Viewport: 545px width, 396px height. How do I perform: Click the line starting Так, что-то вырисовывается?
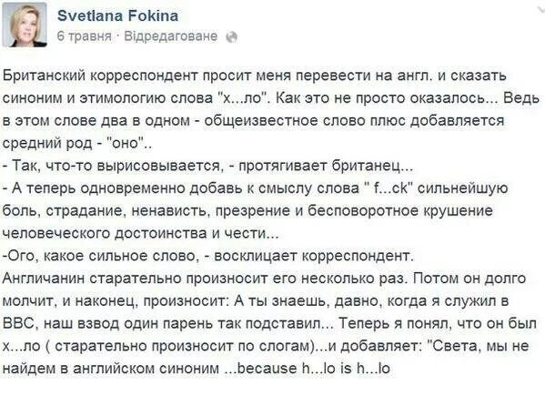tap(207, 166)
